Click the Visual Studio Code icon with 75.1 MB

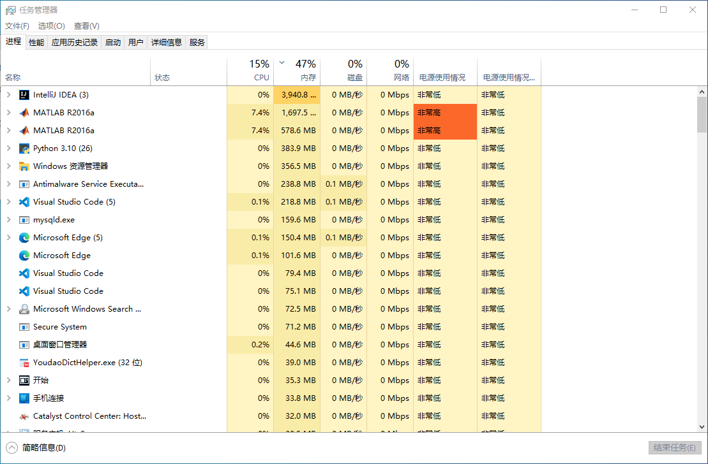pos(24,291)
